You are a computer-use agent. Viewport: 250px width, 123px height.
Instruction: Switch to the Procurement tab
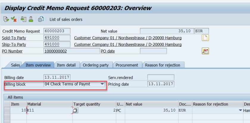(127, 65)
